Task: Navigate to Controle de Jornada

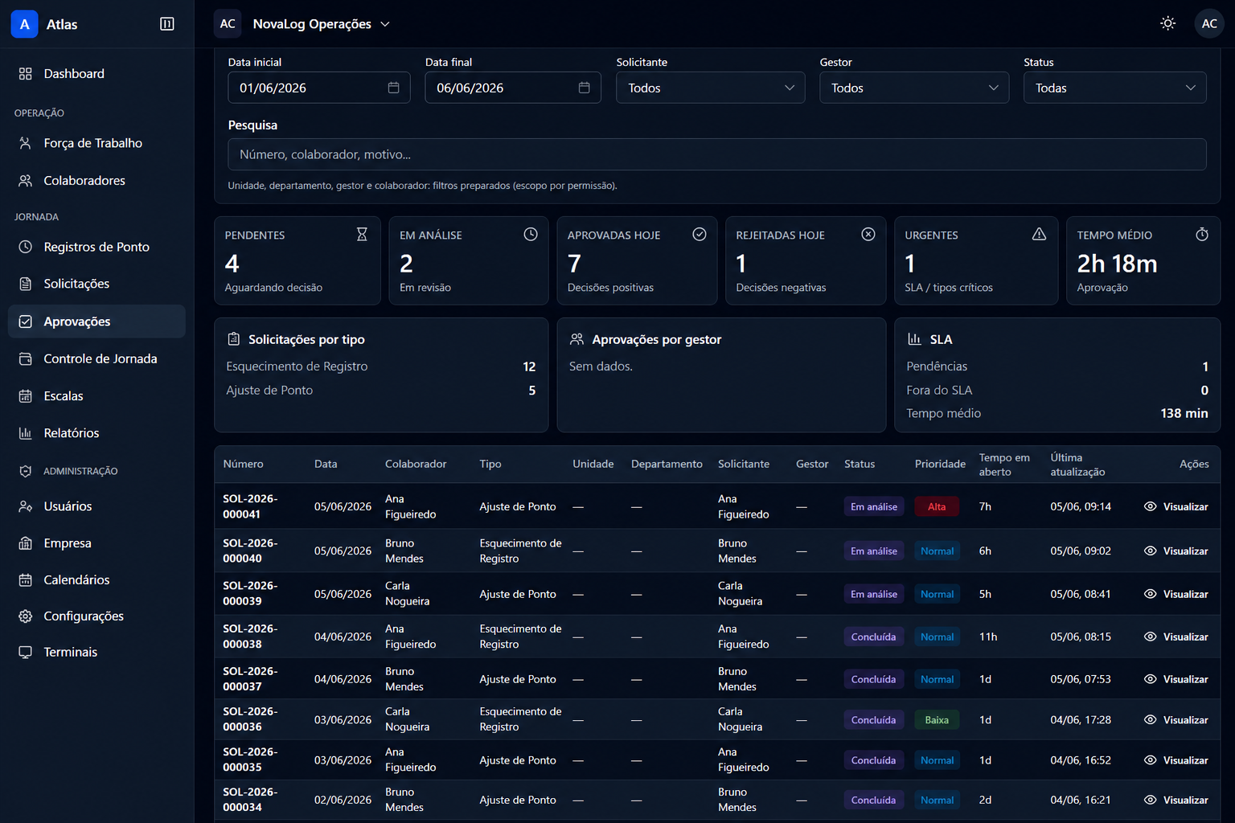Action: click(x=96, y=358)
